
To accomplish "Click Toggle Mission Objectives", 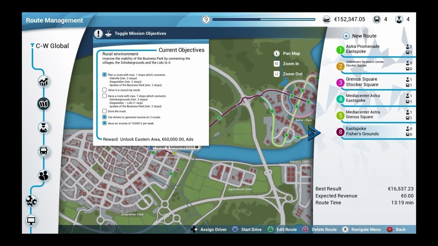I will (140, 33).
